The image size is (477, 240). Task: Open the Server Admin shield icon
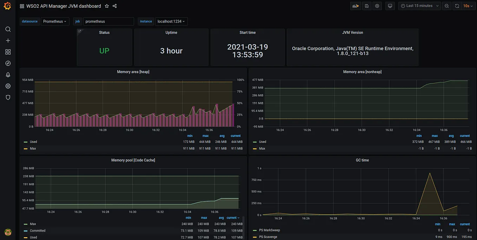pos(8,97)
